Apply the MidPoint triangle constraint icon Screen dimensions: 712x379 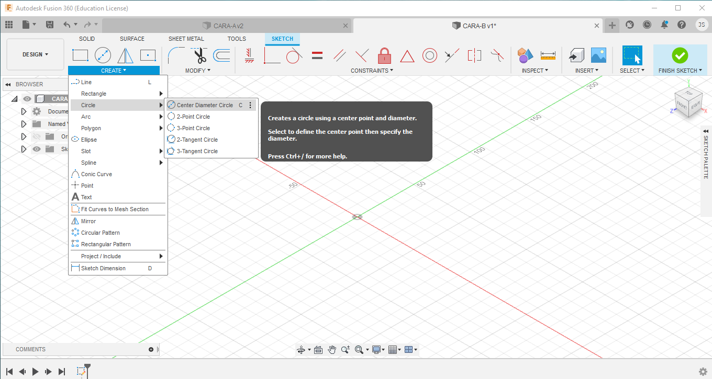[x=407, y=55]
